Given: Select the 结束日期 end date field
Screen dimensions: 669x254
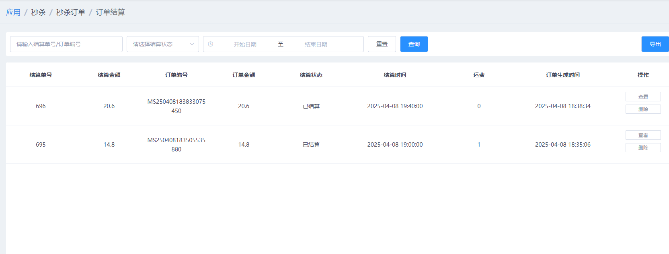Looking at the screenshot, I should tap(316, 44).
